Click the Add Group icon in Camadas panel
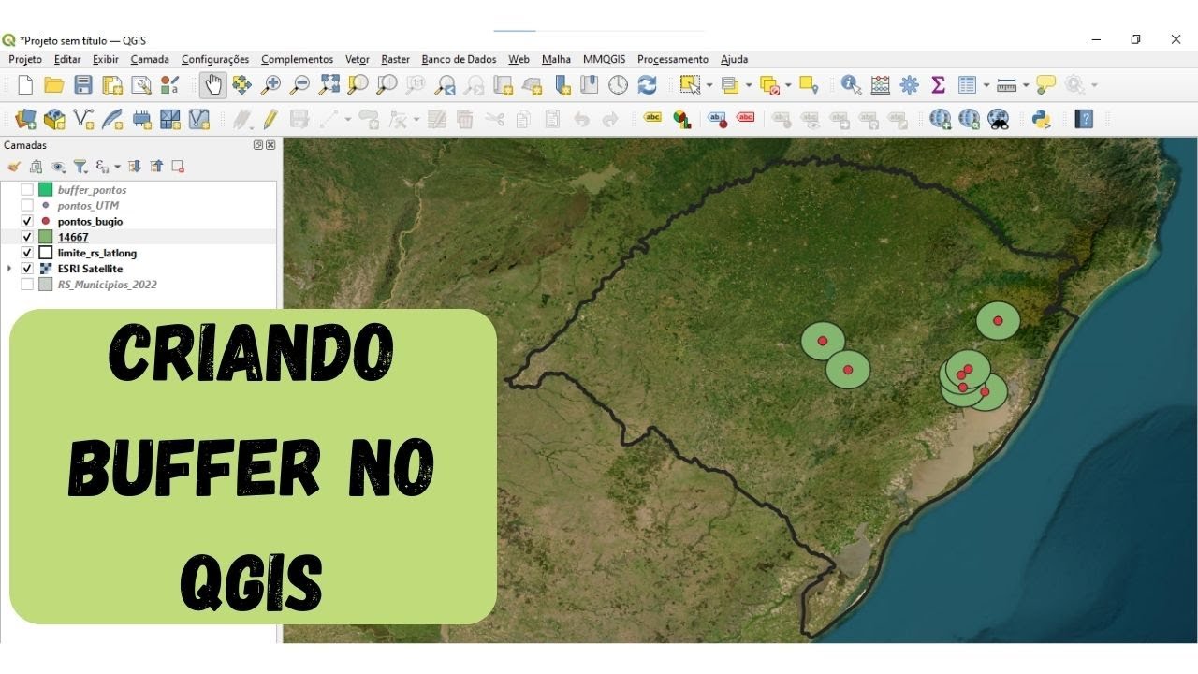1198x674 pixels. pyautogui.click(x=36, y=167)
